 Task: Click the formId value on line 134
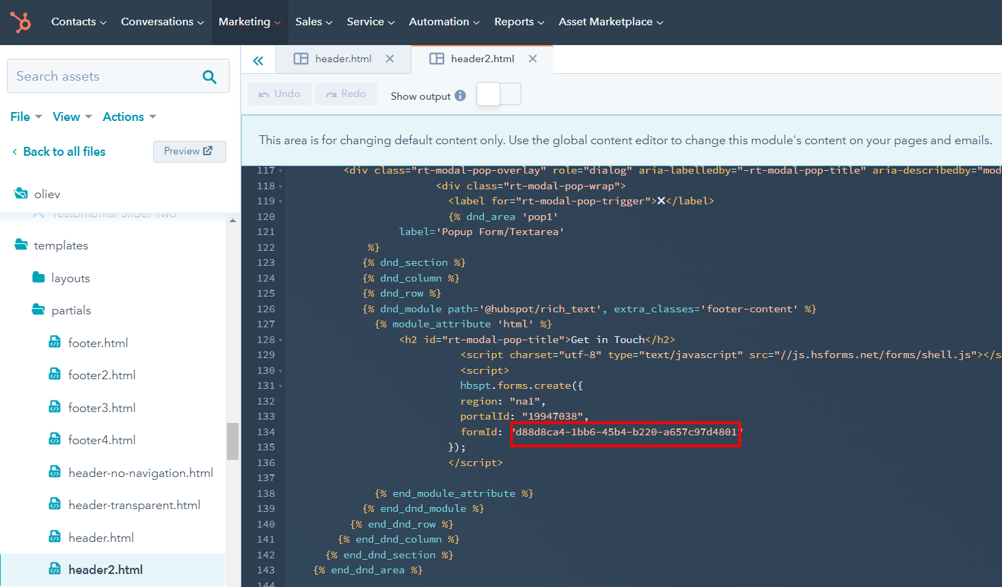(x=626, y=432)
